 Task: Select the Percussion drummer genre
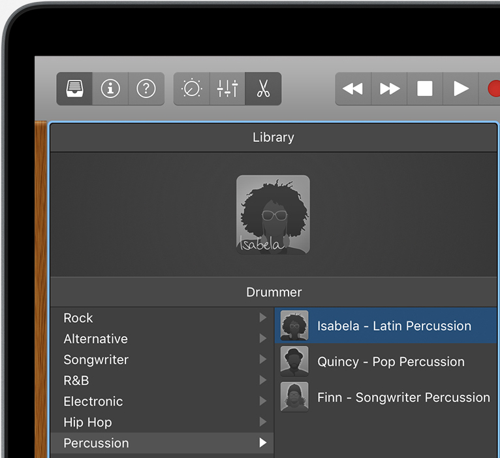click(162, 443)
